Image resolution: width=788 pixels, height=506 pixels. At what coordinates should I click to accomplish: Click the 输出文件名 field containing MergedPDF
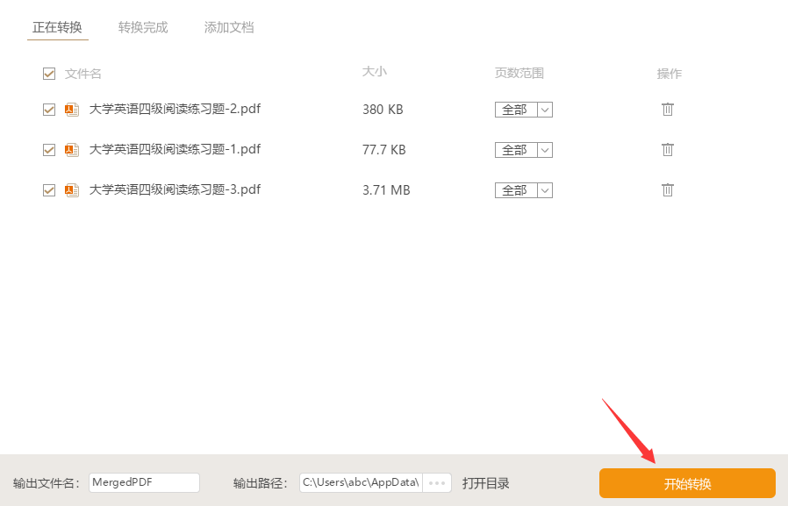[x=144, y=483]
